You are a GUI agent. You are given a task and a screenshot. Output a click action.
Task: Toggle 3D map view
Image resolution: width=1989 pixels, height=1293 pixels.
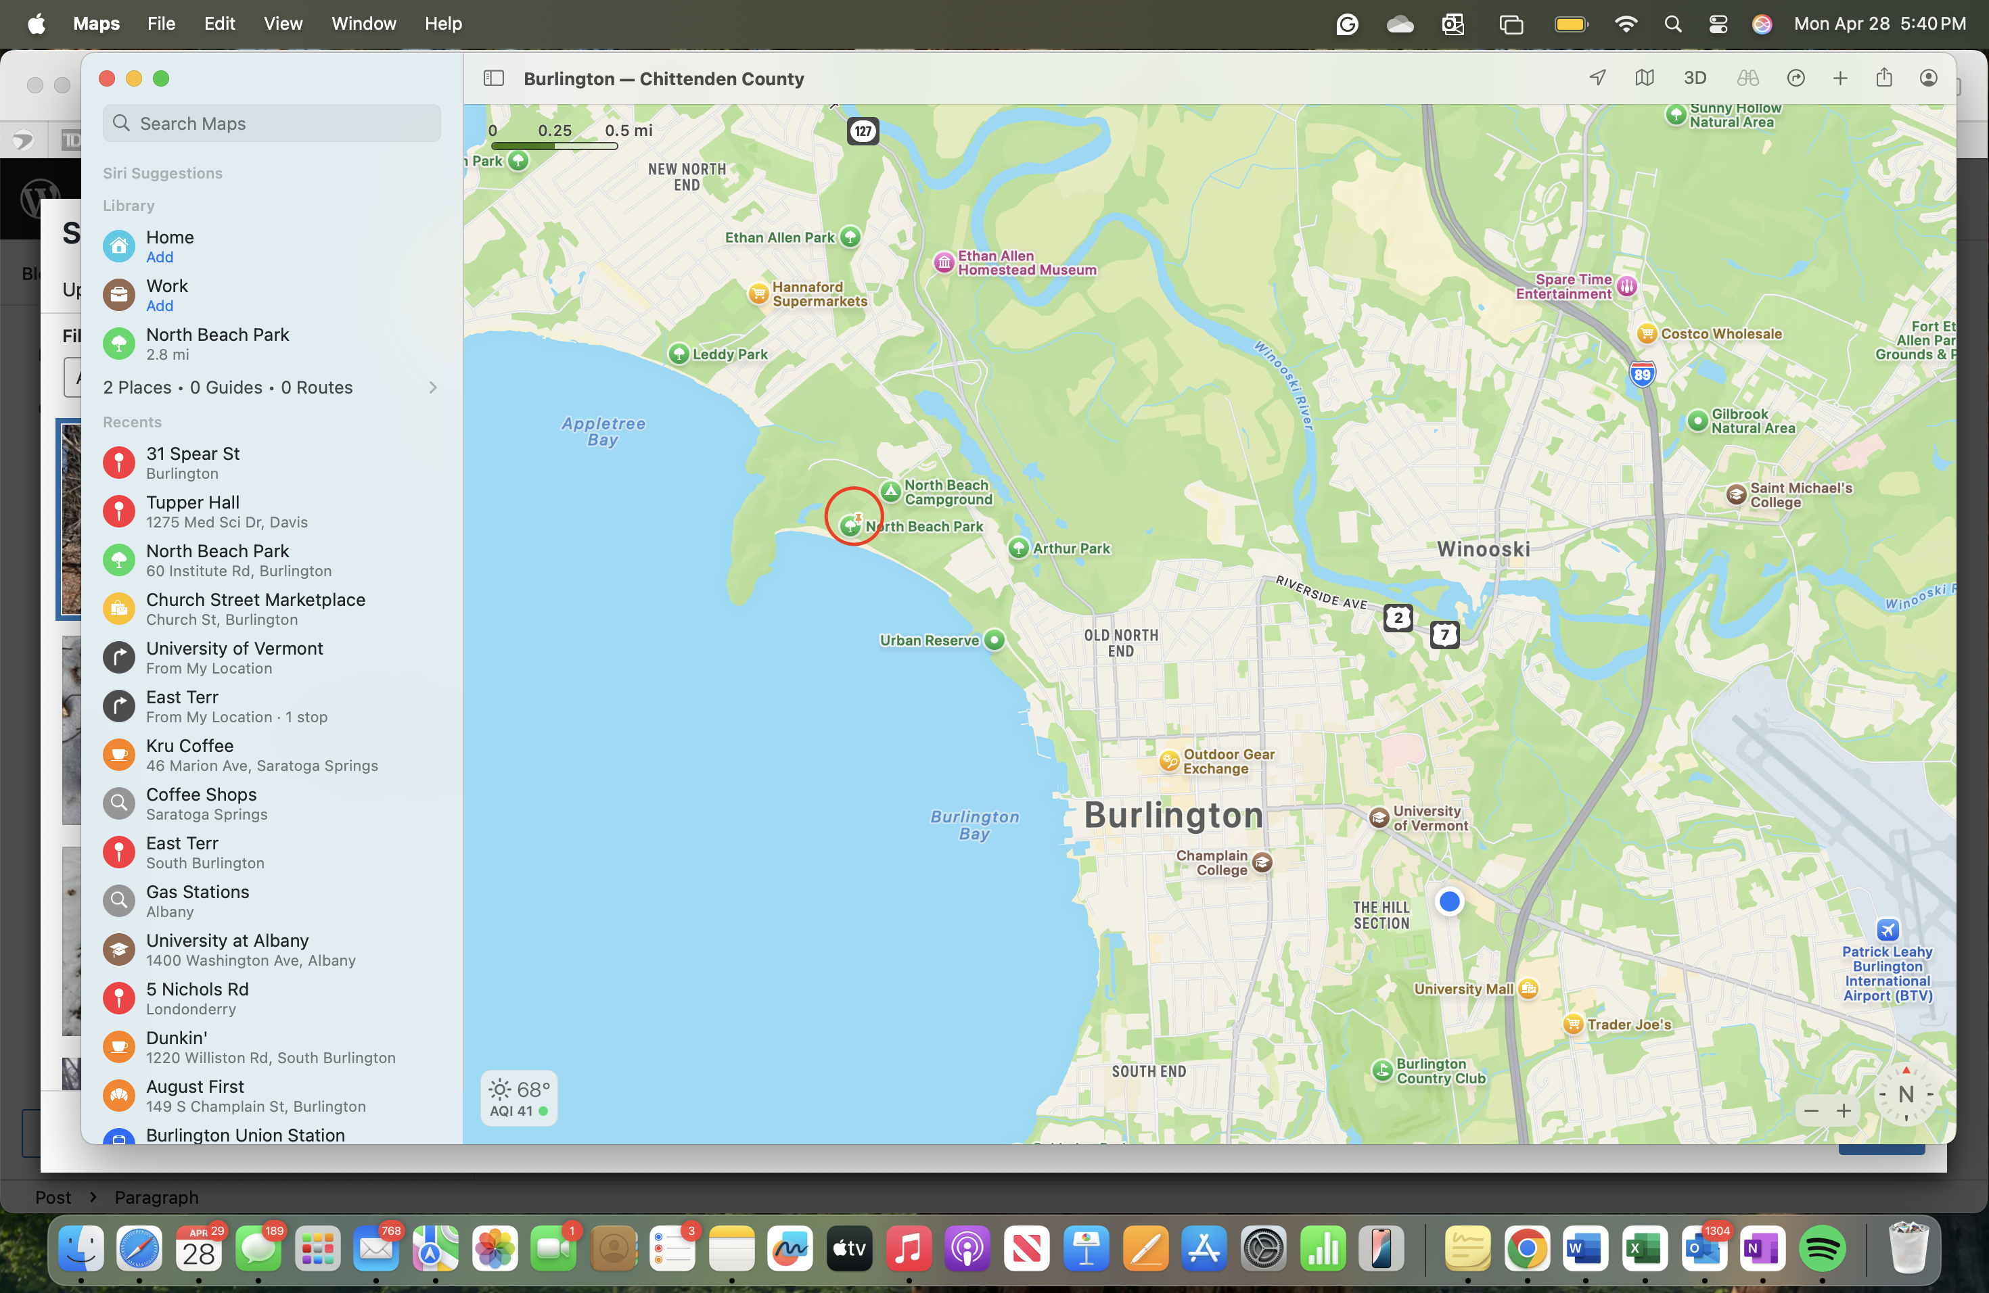tap(1694, 78)
